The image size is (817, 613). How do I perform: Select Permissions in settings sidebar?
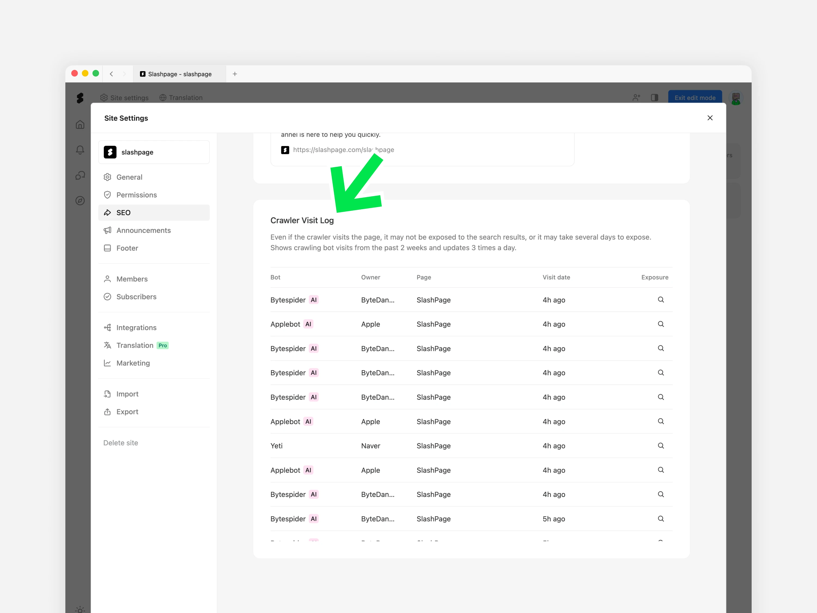coord(136,195)
